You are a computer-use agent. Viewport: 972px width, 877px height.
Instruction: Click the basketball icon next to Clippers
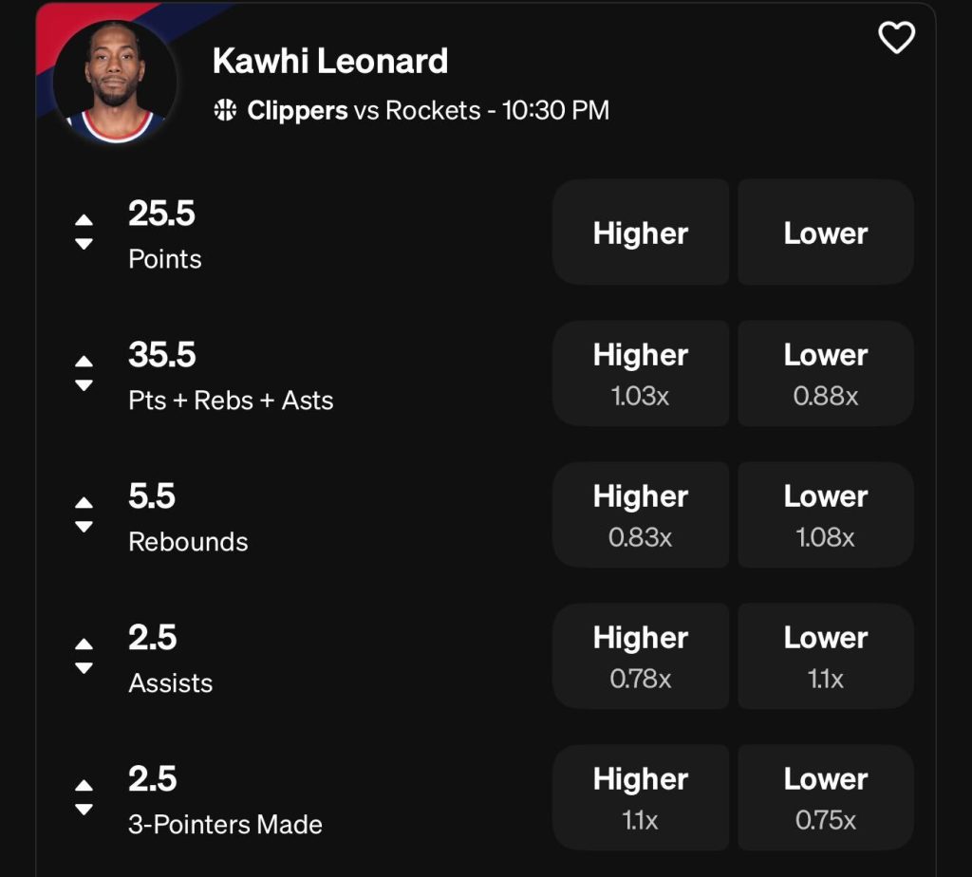pyautogui.click(x=225, y=111)
